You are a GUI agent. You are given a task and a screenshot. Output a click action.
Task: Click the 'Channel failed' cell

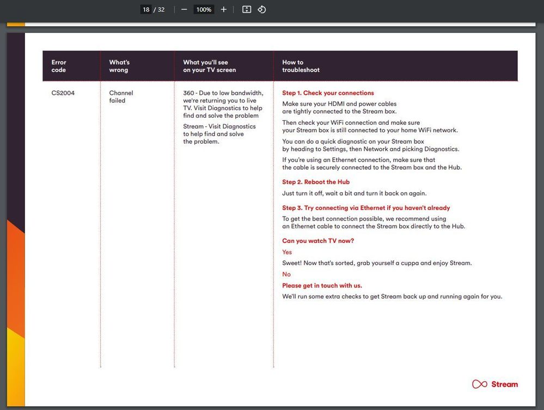pos(121,97)
